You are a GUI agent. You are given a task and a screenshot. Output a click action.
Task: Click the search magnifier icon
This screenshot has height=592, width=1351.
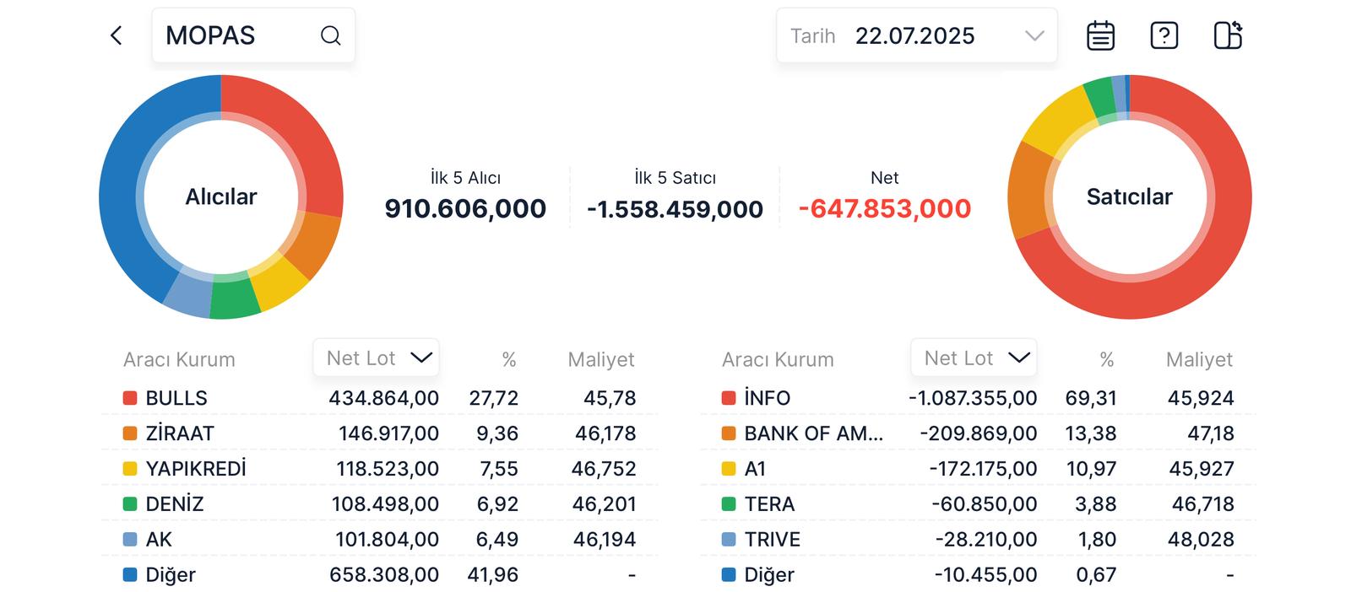pos(330,35)
